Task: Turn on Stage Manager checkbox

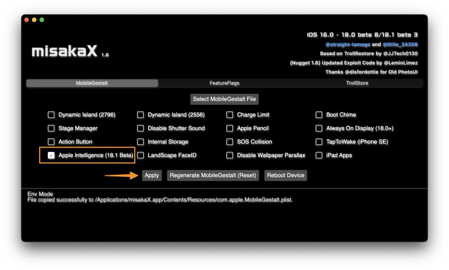Action: [51, 128]
